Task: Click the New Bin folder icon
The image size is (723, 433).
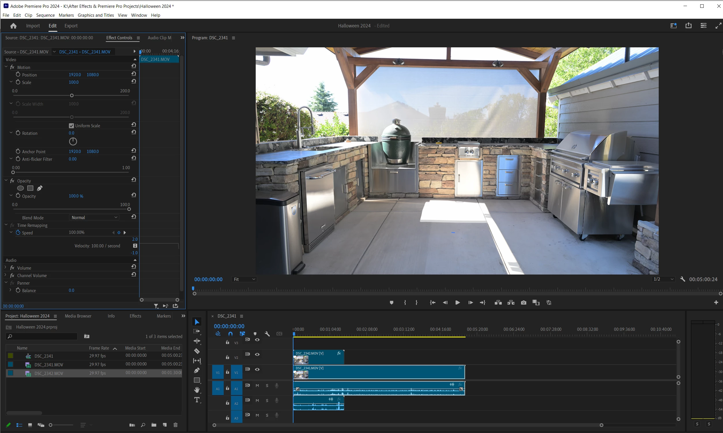Action: pyautogui.click(x=154, y=425)
